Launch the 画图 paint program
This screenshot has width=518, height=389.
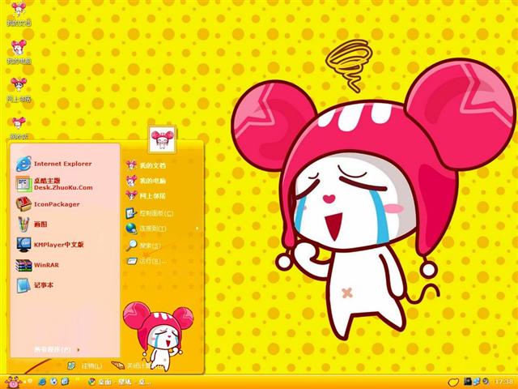coord(32,224)
